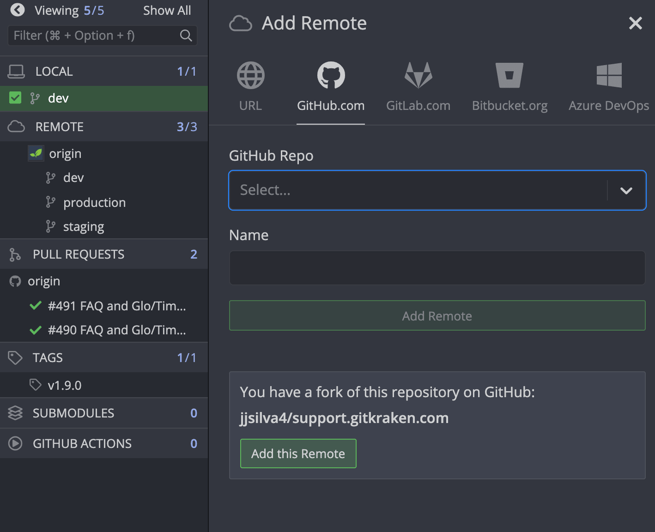Click the origin GitHub avatar icon
Image resolution: width=655 pixels, height=532 pixels.
click(14, 281)
